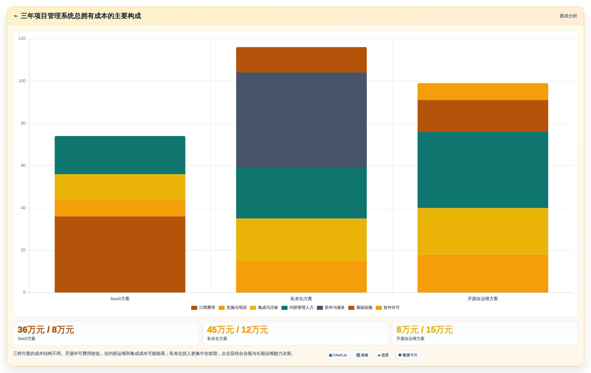The width and height of the screenshot is (591, 373).
Task: Click the 实施与培训 legend color box
Action: (x=222, y=308)
